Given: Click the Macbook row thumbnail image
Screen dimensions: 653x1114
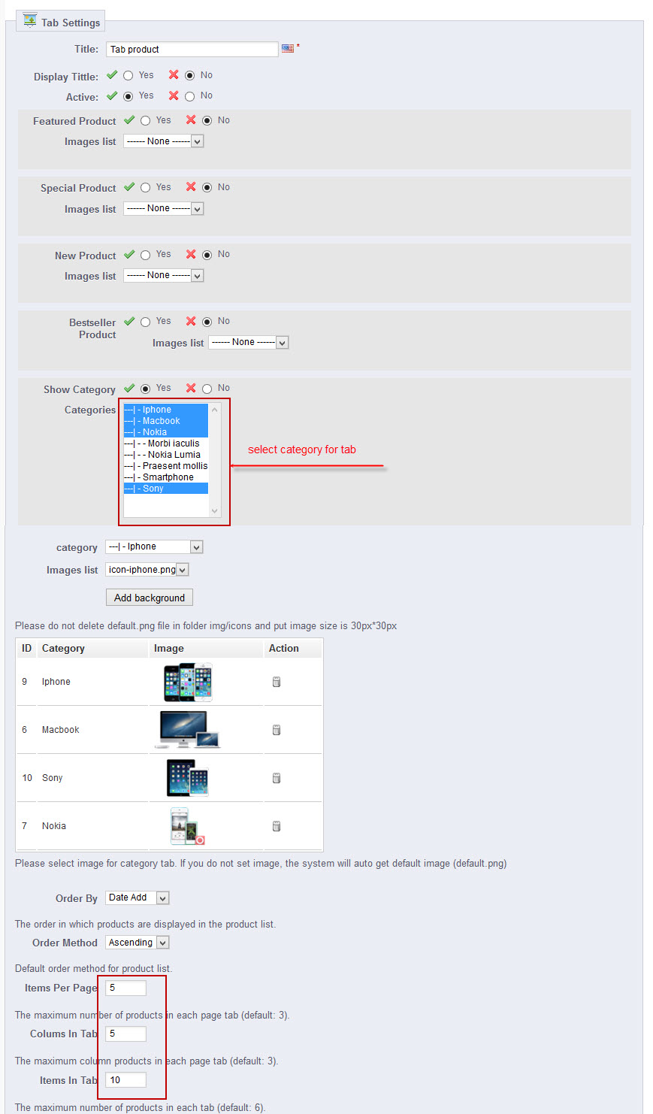Looking at the screenshot, I should click(x=188, y=730).
